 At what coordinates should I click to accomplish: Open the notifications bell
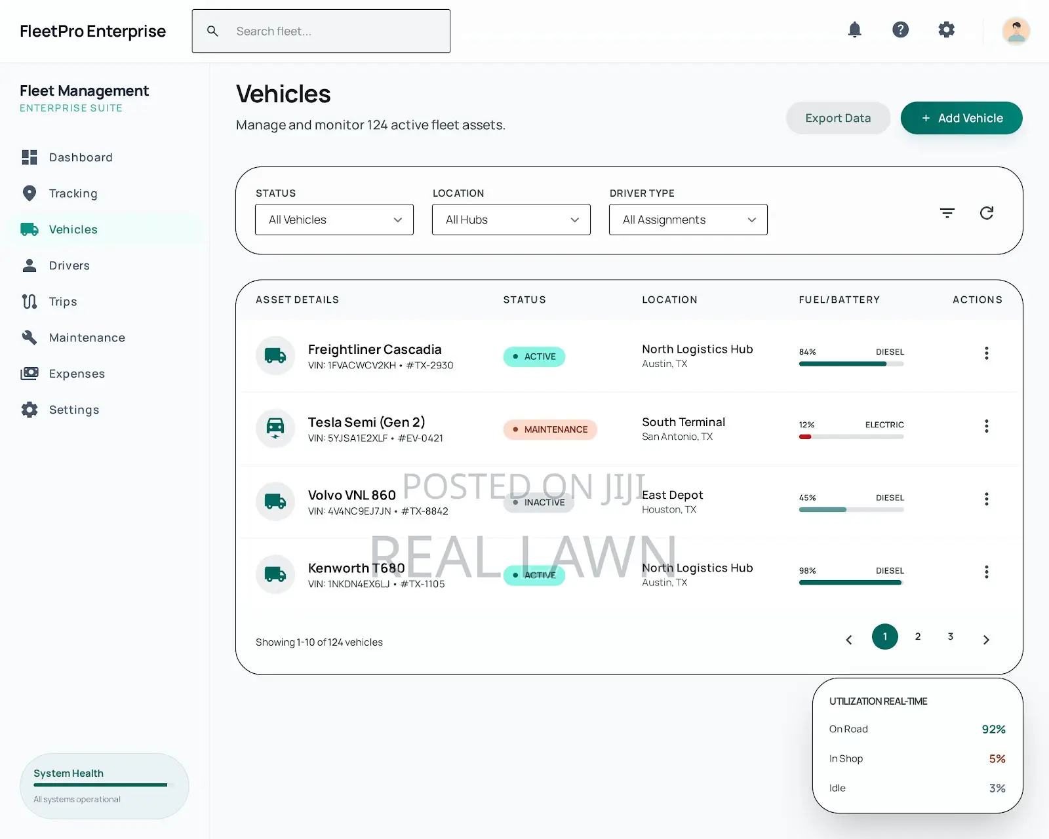(854, 29)
